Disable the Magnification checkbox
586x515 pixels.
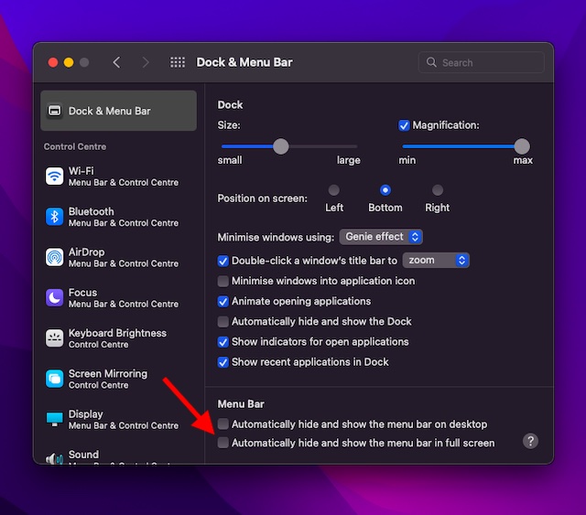[x=404, y=125]
